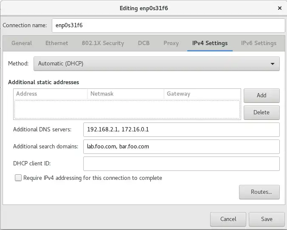
Task: Click the empty static addresses list
Action: 127,108
